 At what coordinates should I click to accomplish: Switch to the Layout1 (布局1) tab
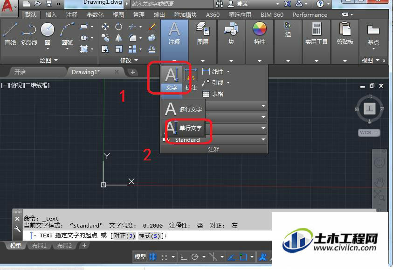39,246
